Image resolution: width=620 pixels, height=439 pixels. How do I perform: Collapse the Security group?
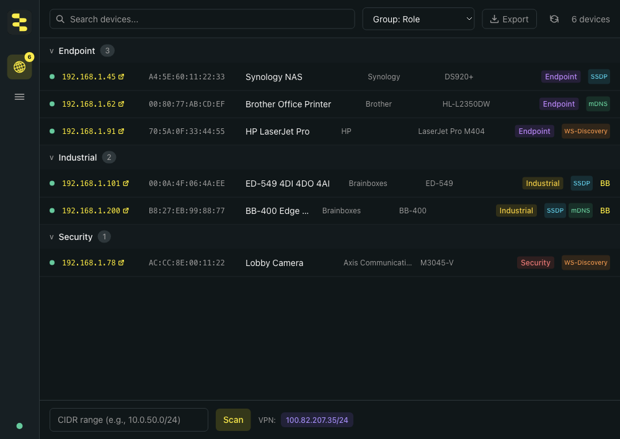pos(51,237)
